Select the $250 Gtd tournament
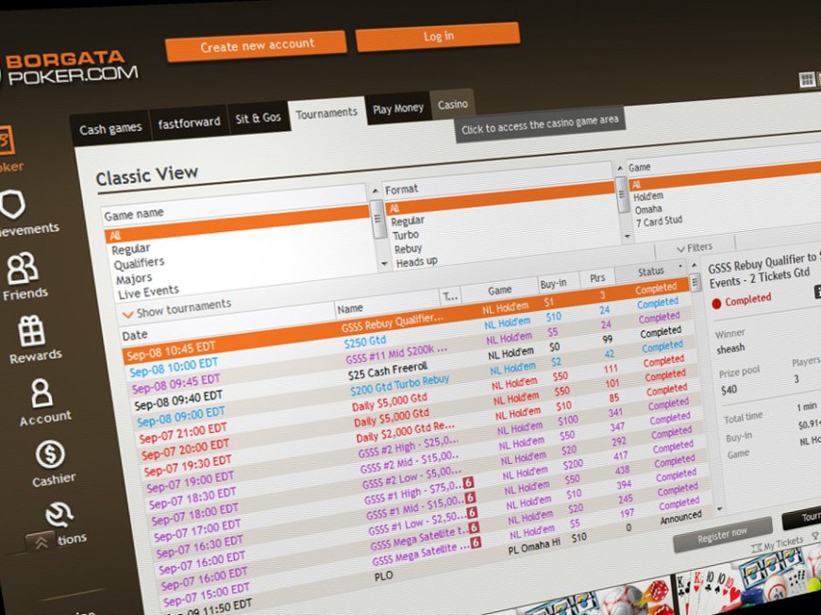Image resolution: width=821 pixels, height=615 pixels. [x=364, y=342]
